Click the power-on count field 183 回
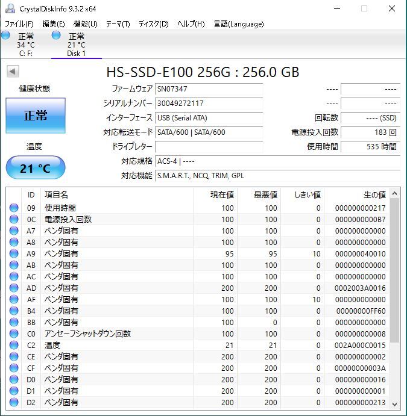Image resolution: width=407 pixels, height=416 pixels. tap(371, 132)
